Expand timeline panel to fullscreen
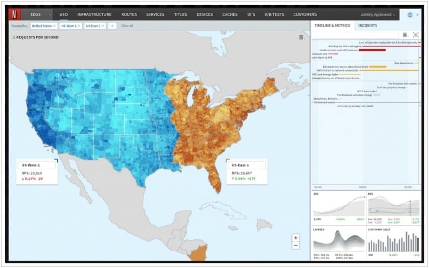 coord(416,35)
